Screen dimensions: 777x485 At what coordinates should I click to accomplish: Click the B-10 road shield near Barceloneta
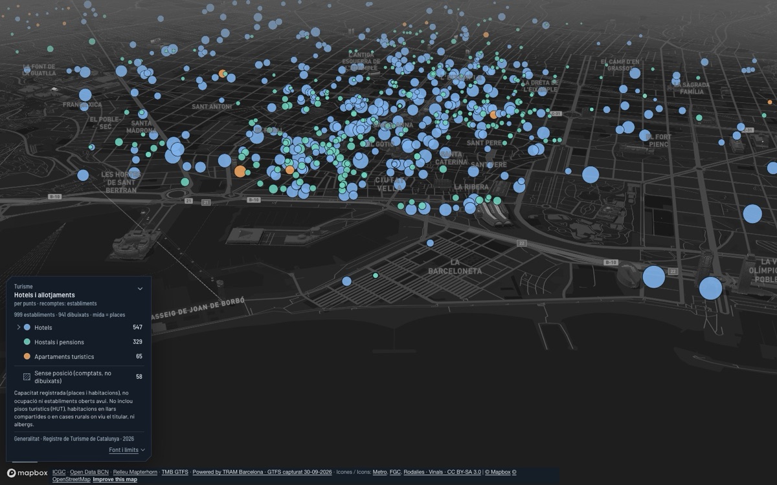click(x=611, y=263)
